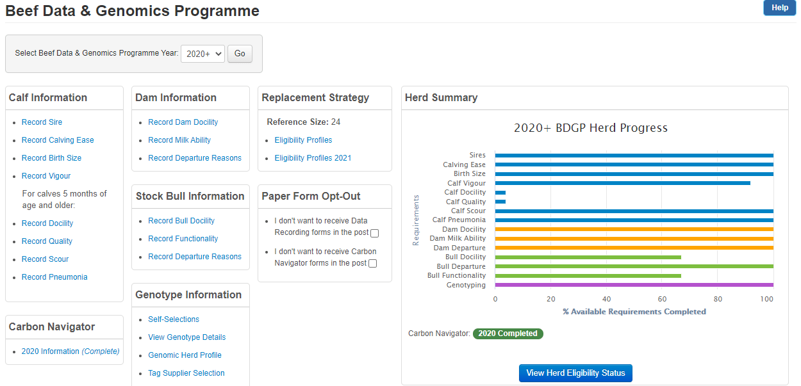
Task: Open Record Milk Ability link
Action: point(179,140)
